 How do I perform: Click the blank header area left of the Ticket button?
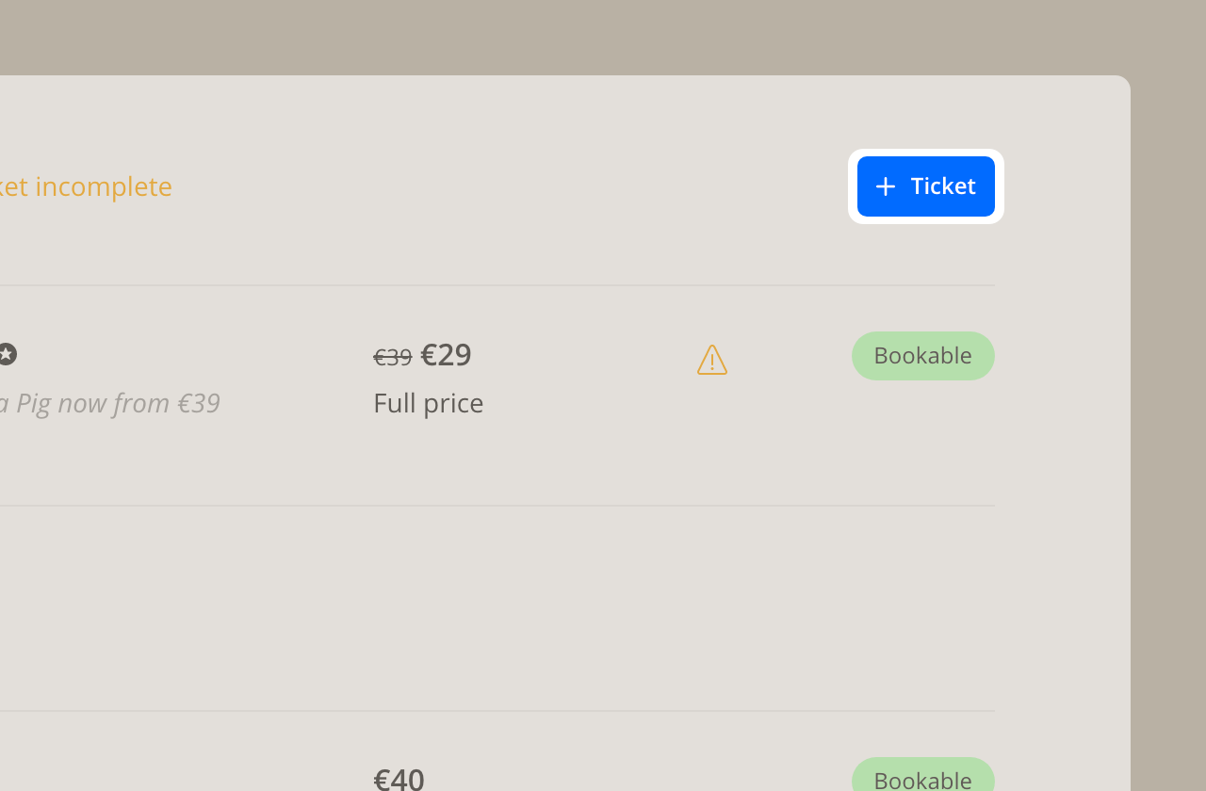(x=509, y=186)
